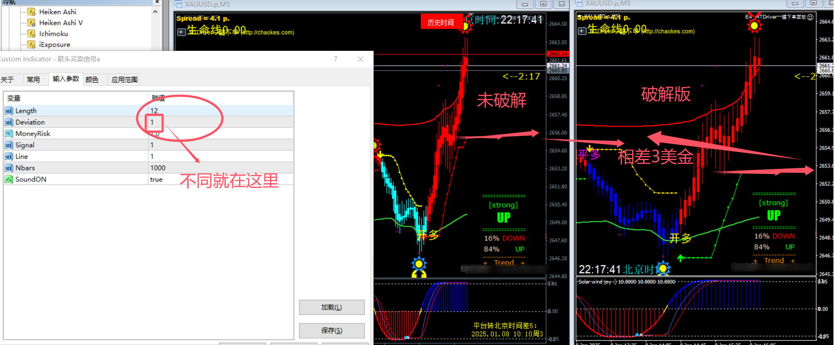This screenshot has width=834, height=345.
Task: Click the SoundON variable row label
Action: click(31, 179)
